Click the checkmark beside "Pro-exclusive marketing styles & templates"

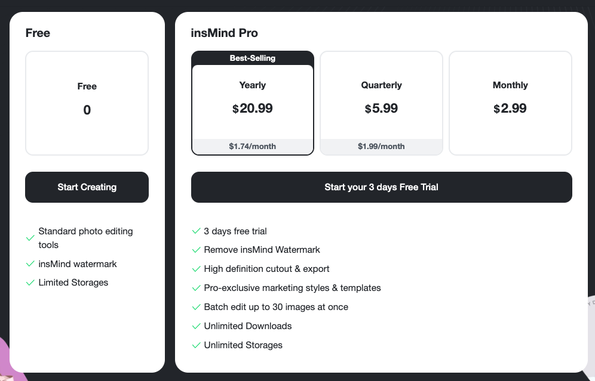(196, 288)
